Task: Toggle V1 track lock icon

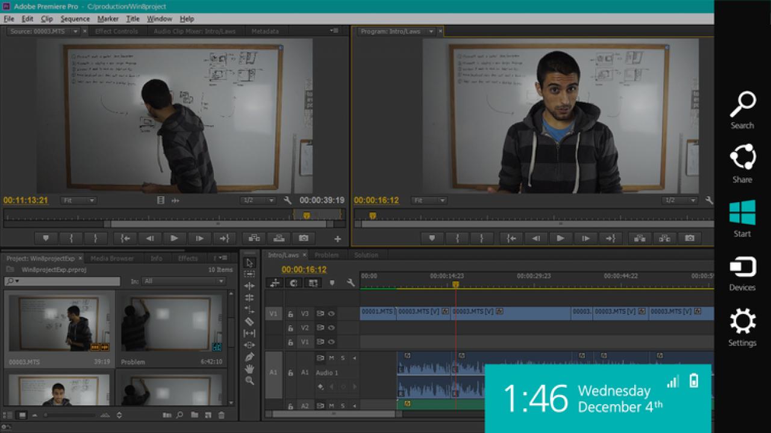Action: point(290,342)
